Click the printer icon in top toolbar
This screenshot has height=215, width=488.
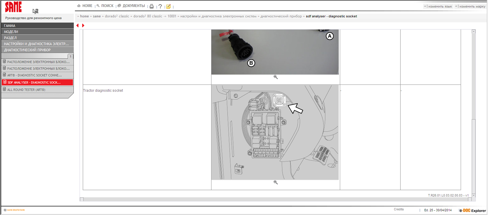tap(151, 6)
